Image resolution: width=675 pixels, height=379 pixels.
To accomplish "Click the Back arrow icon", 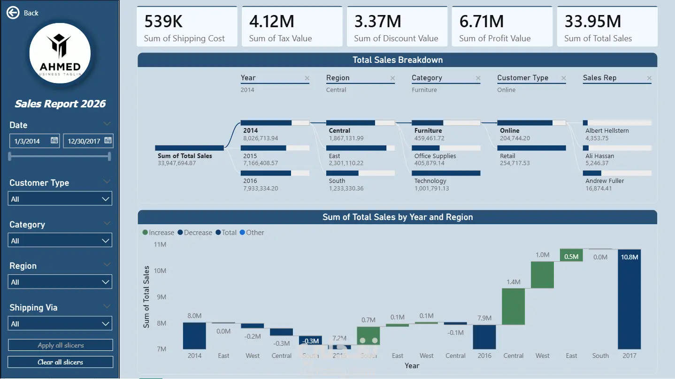I will click(x=13, y=13).
